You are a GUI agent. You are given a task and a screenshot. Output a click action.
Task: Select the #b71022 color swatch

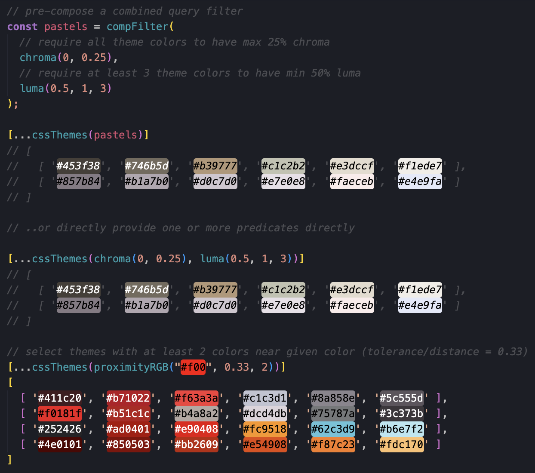[128, 398]
